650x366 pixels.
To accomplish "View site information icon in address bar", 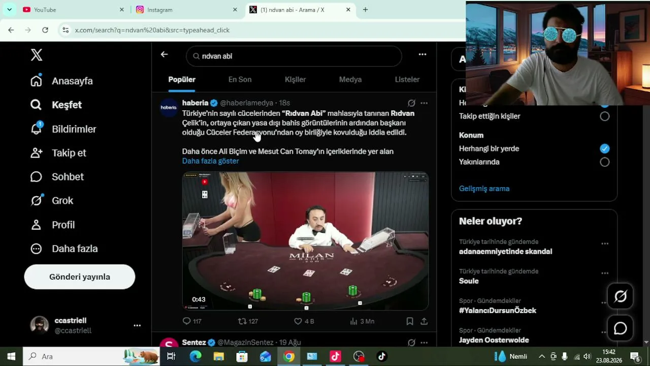I will point(66,30).
